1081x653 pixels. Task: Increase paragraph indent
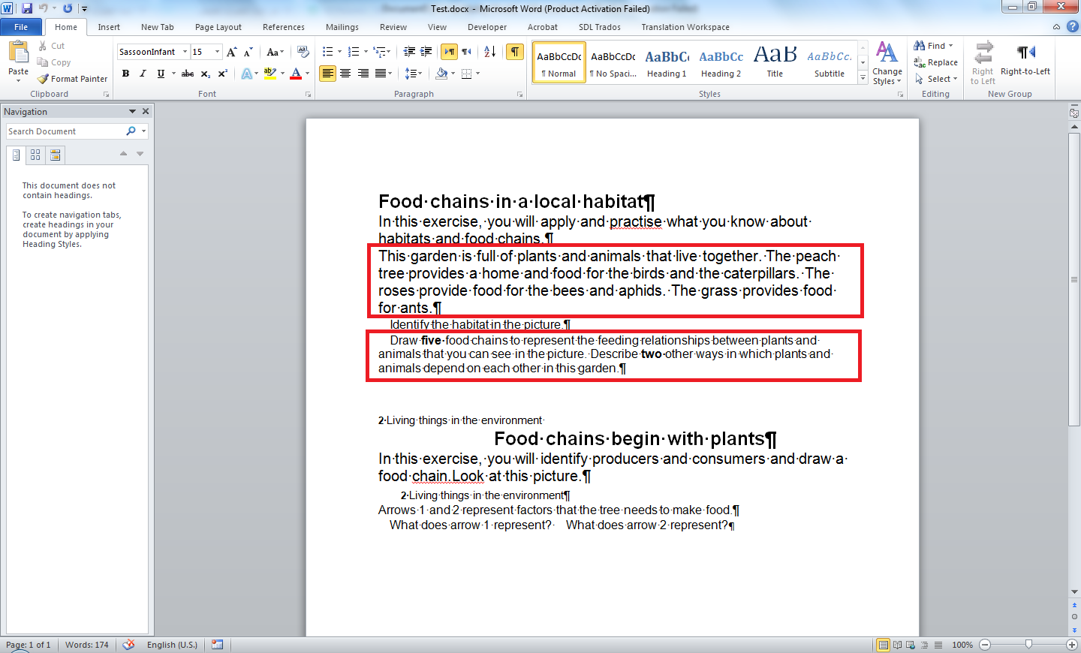click(426, 52)
